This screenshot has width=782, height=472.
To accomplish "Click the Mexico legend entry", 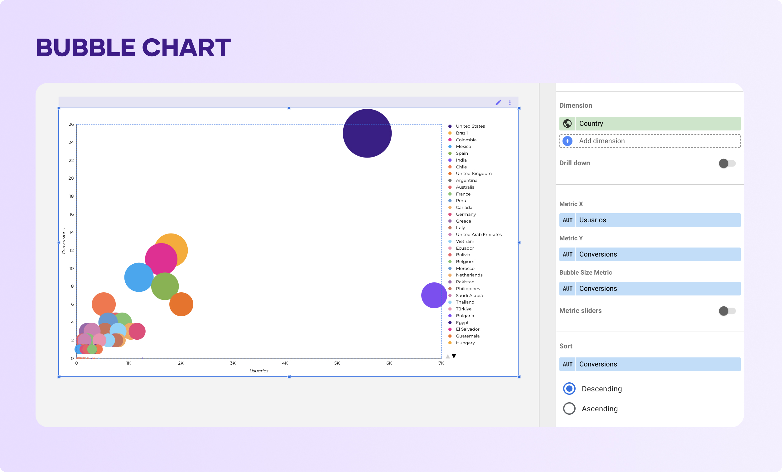I will 460,146.
